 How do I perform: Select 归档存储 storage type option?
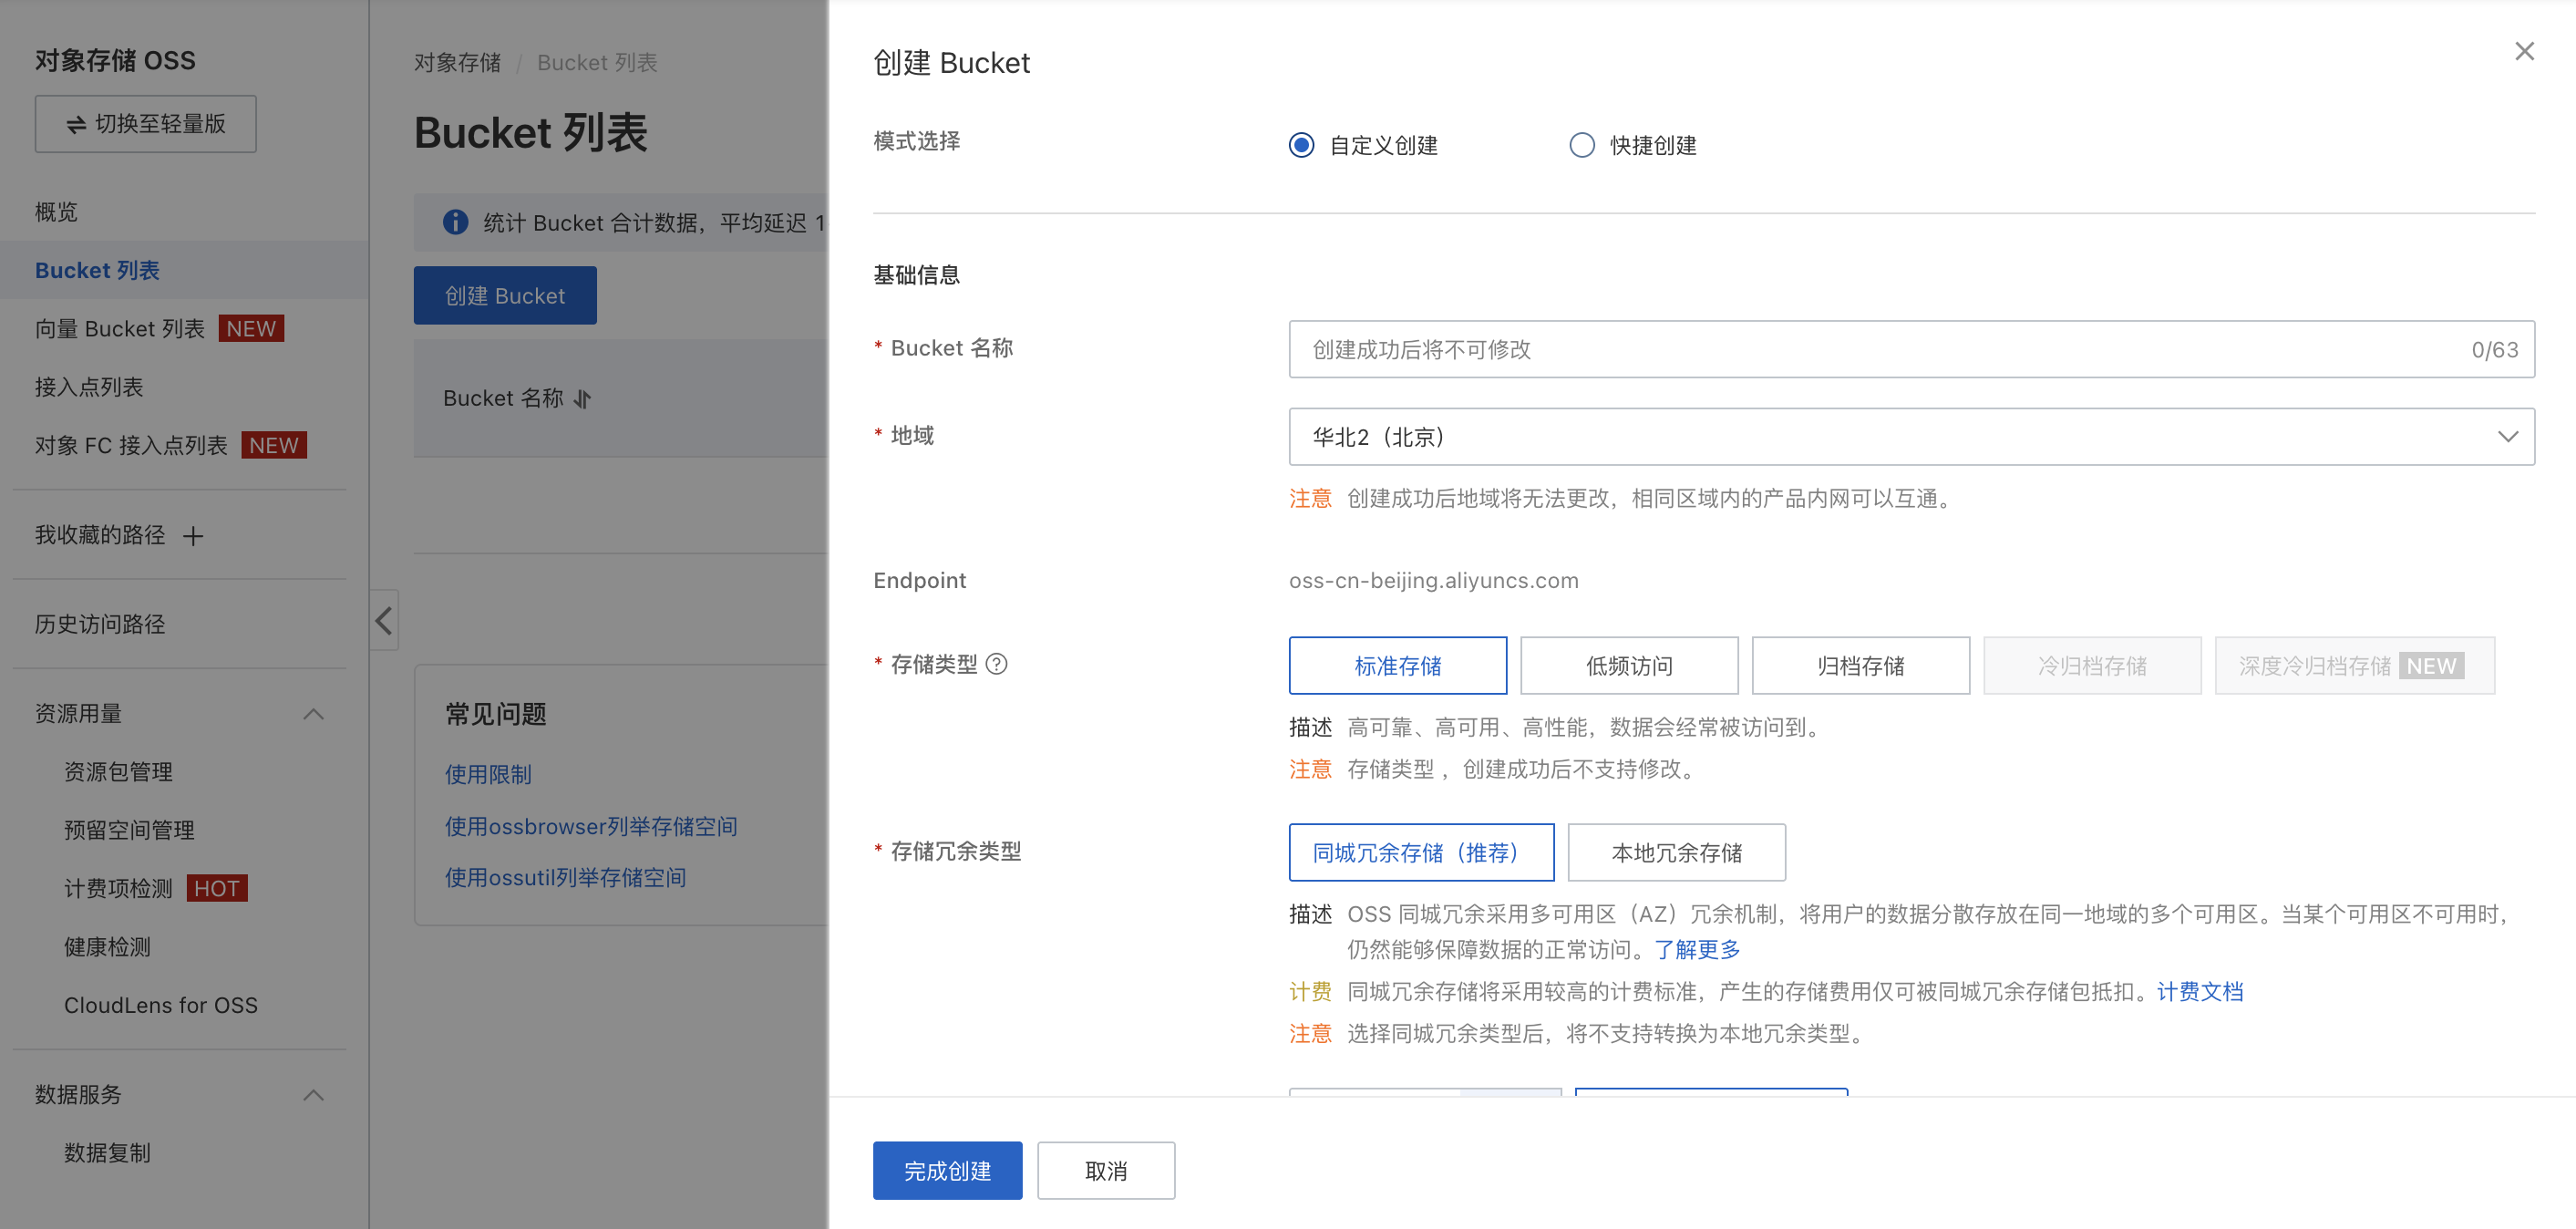pyautogui.click(x=1860, y=665)
